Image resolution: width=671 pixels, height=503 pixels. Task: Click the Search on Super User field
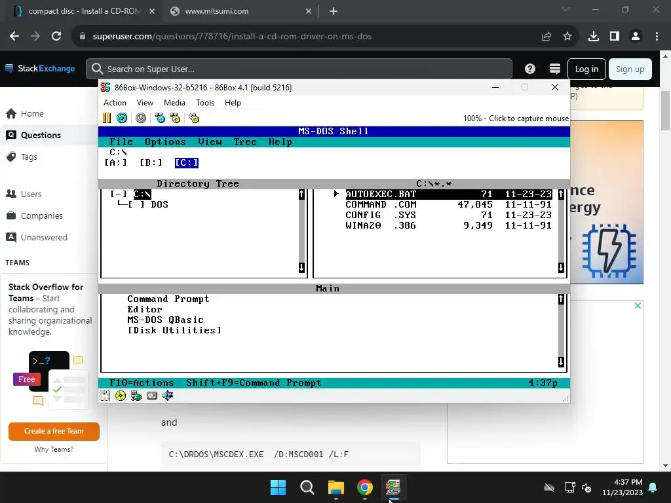pyautogui.click(x=299, y=69)
